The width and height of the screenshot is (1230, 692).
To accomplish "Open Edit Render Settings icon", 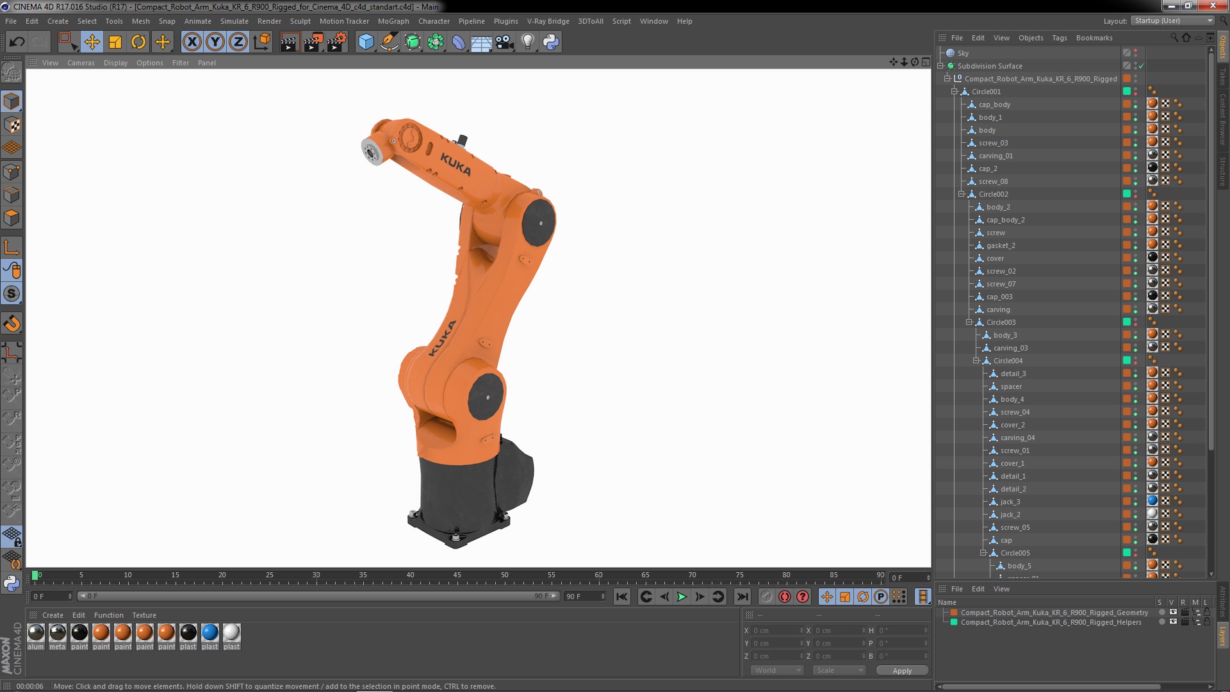I will click(336, 42).
